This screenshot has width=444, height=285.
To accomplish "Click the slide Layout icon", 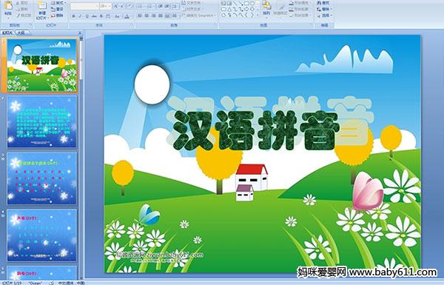I will (x=58, y=3).
